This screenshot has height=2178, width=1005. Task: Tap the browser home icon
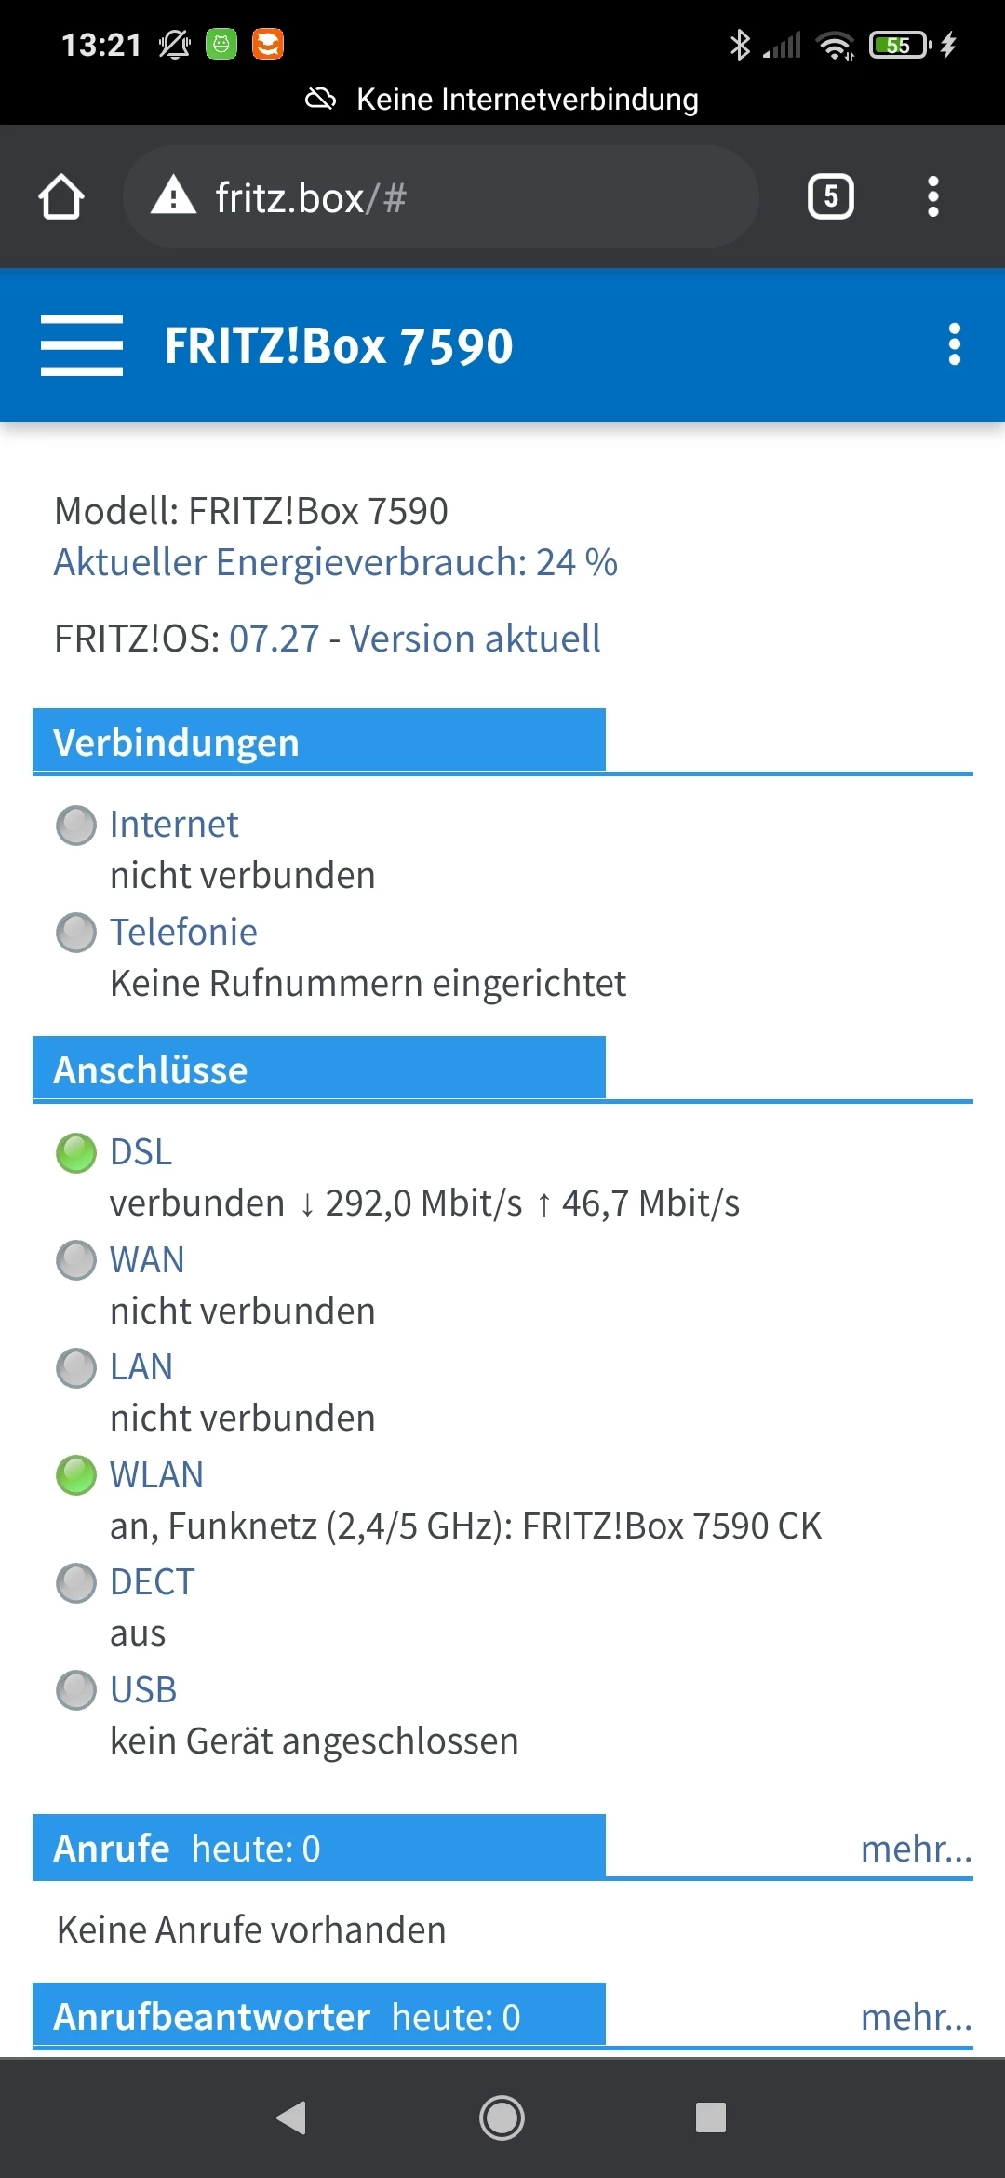pos(61,197)
